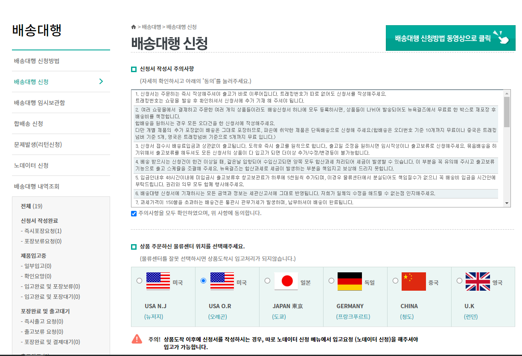Click 확인요망(0) link
522x356 pixels.
pyautogui.click(x=36, y=276)
